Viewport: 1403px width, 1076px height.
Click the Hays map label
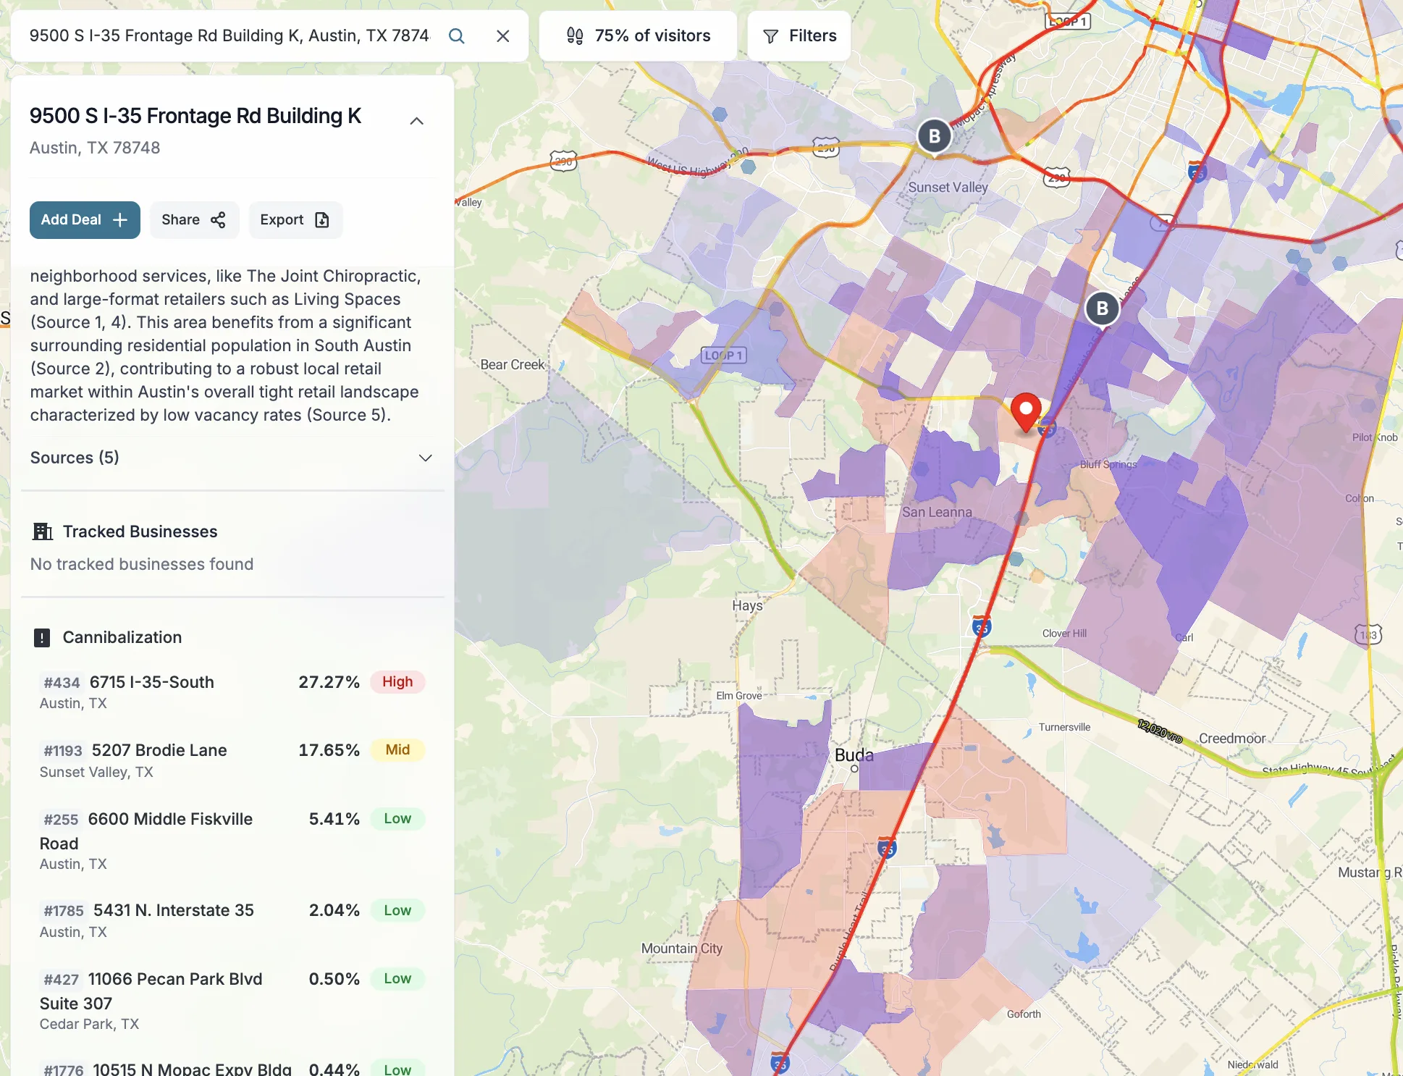coord(747,605)
